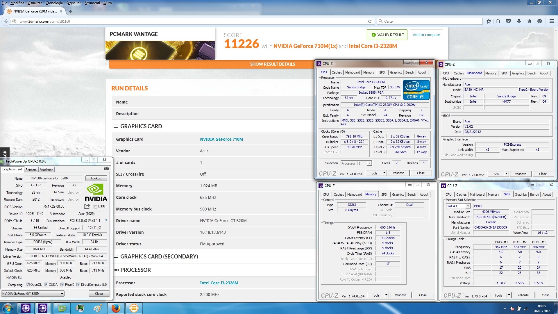This screenshot has width=558, height=314.
Task: Open first CPU-Z taskbar icon
Action: tap(26, 308)
